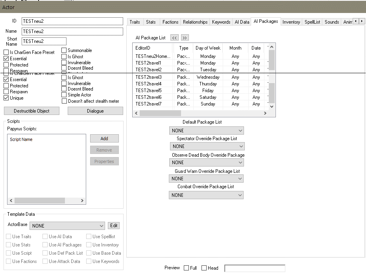Image resolution: width=366 pixels, height=274 pixels.
Task: Expand the ActorBase template dropdown
Action: [67, 226]
